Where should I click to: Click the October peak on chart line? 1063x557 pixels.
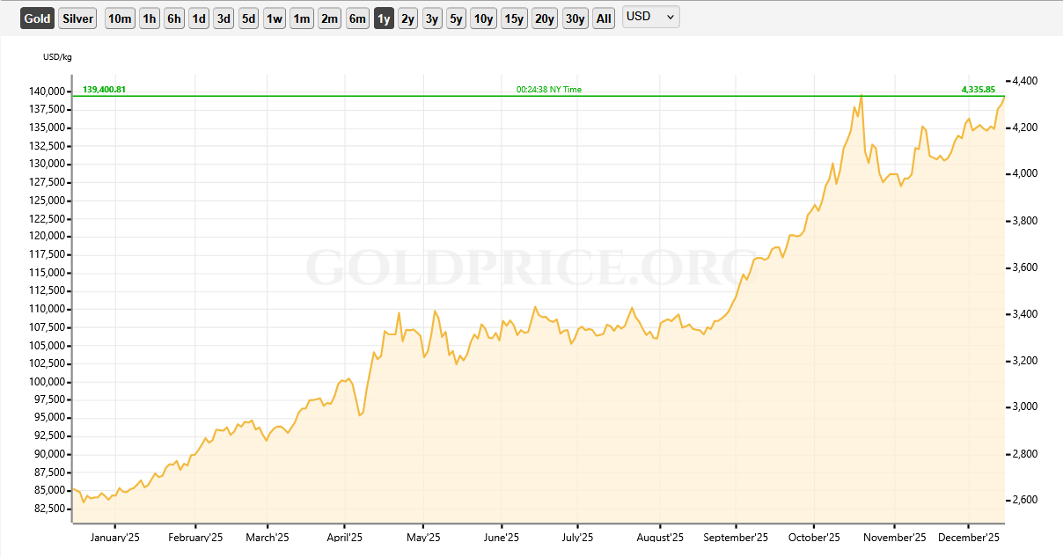tap(861, 95)
